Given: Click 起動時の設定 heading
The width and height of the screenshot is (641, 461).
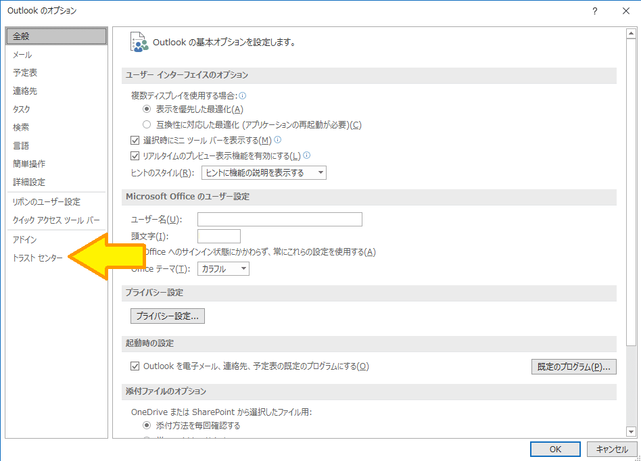Looking at the screenshot, I should pyautogui.click(x=149, y=343).
